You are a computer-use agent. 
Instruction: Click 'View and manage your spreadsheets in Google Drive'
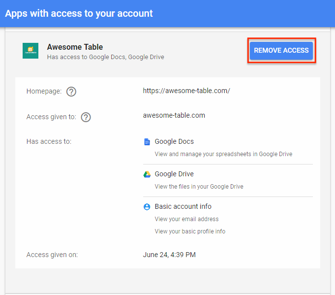coord(223,154)
